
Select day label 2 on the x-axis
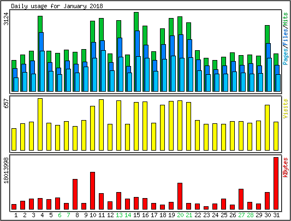pyautogui.click(x=25, y=215)
